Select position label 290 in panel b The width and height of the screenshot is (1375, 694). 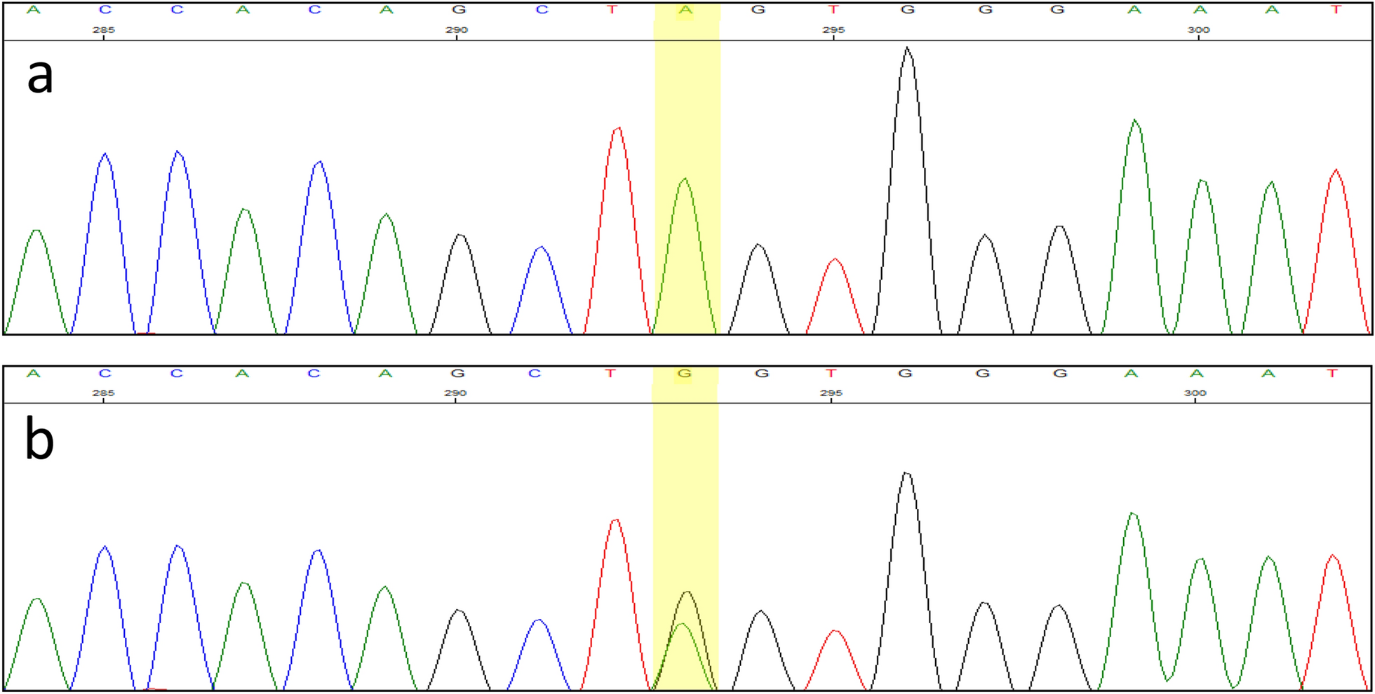point(455,393)
